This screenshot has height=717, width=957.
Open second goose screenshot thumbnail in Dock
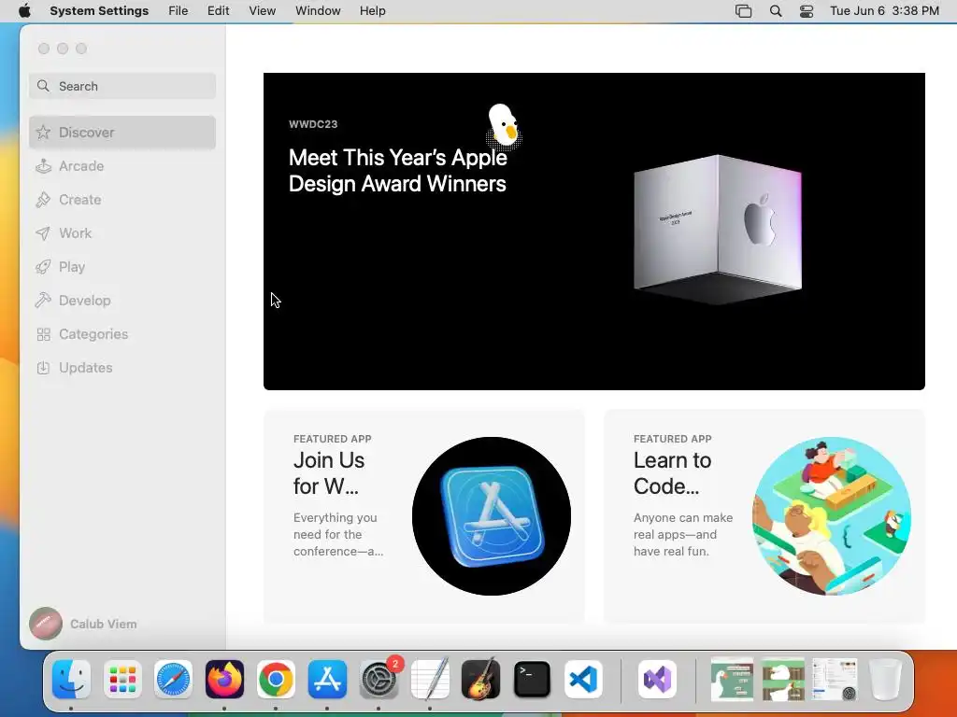[x=783, y=679]
